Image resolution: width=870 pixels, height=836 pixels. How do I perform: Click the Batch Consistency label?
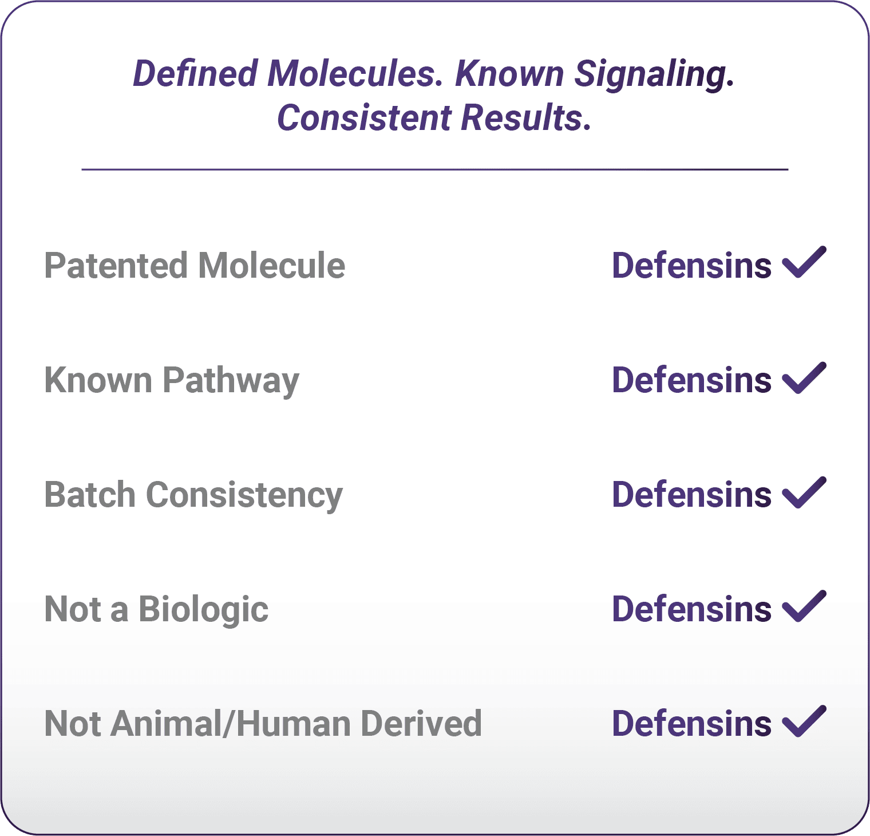point(193,495)
